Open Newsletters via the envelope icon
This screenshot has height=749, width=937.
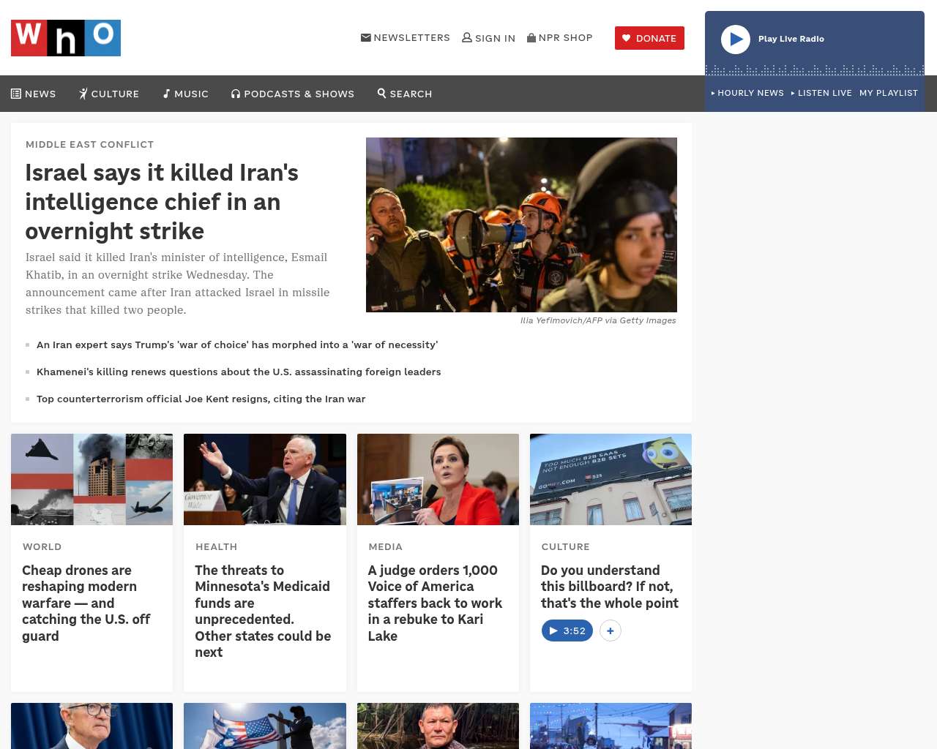pyautogui.click(x=366, y=38)
